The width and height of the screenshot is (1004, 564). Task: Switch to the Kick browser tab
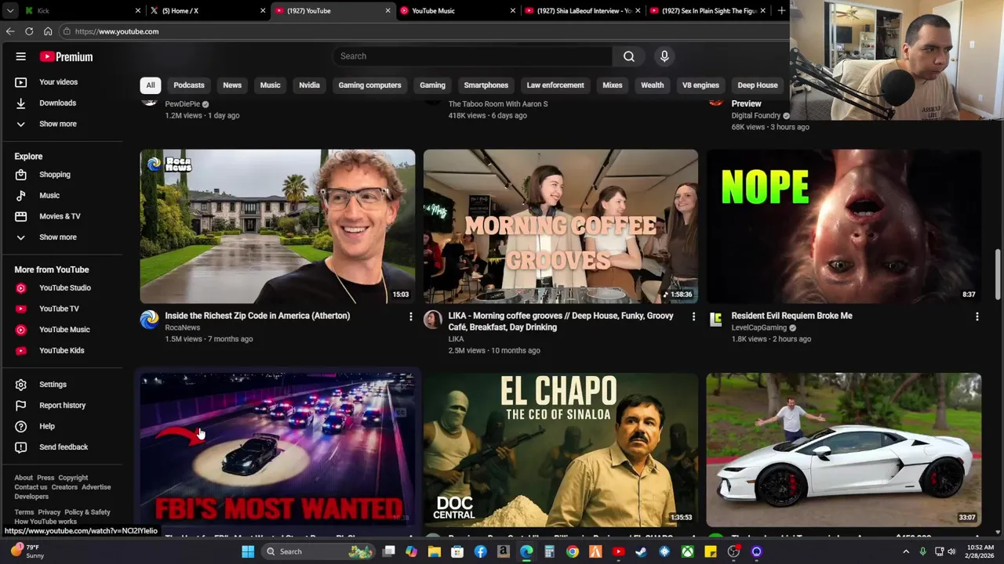pyautogui.click(x=82, y=11)
